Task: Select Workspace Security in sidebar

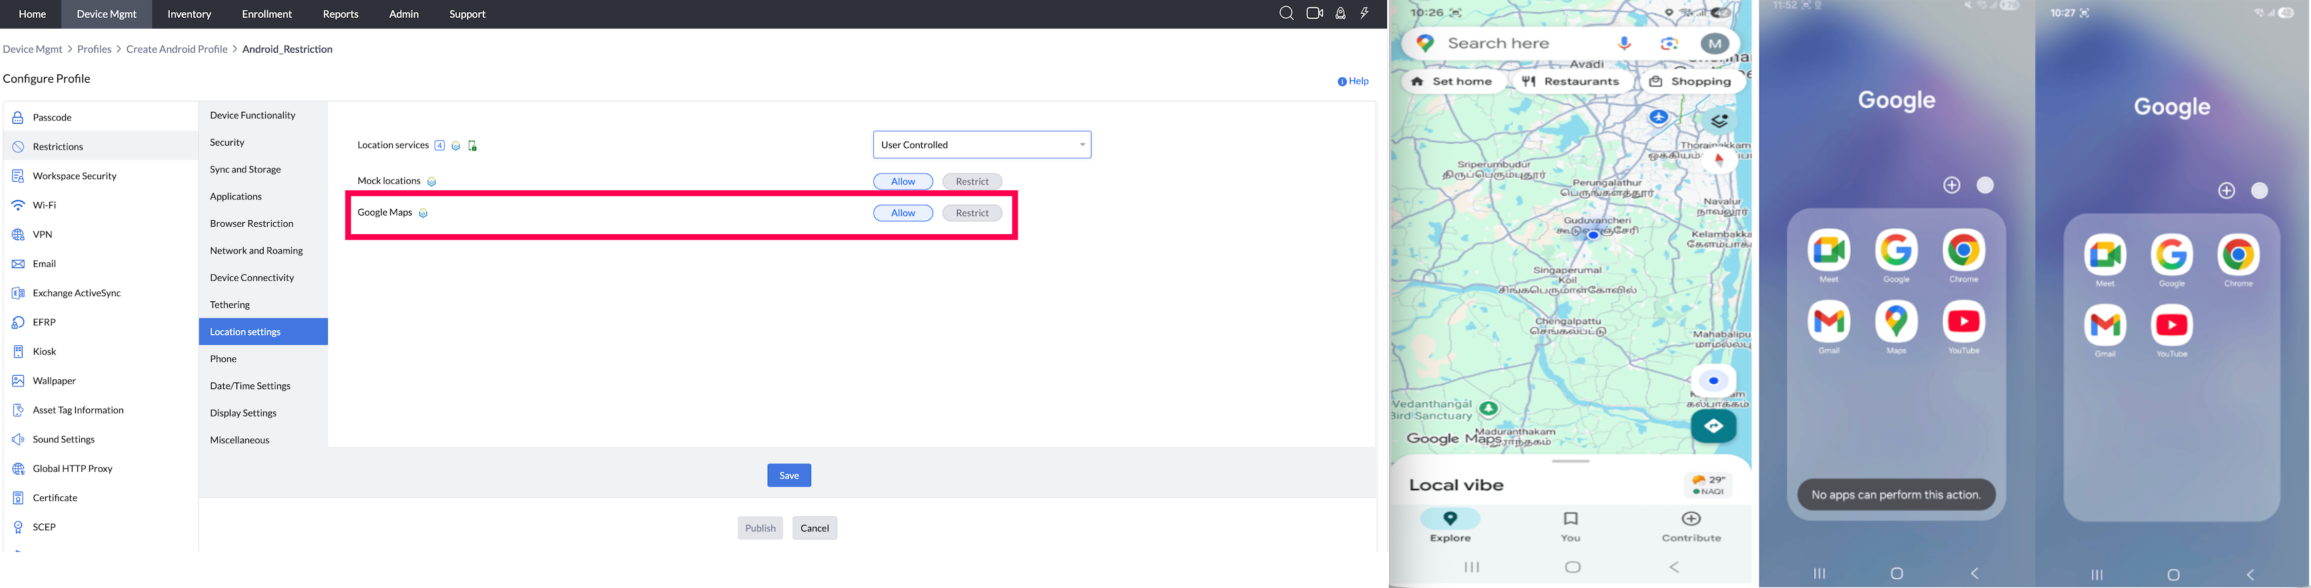Action: [101, 176]
